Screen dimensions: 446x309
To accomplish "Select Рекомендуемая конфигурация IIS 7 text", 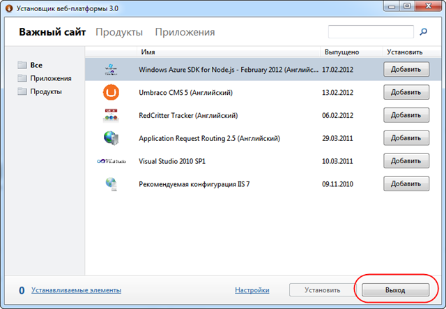I will click(194, 184).
